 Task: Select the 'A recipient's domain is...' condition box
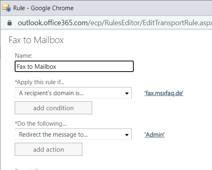(73, 93)
